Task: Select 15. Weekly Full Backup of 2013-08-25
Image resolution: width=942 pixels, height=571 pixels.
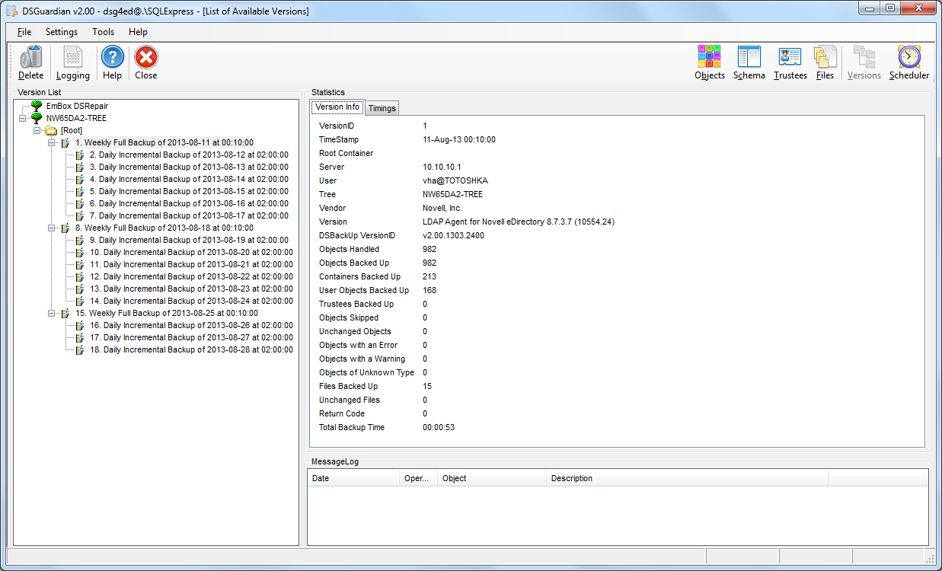Action: tap(167, 313)
